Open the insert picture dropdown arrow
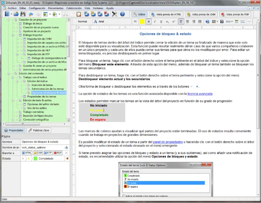Screen dimensions: 261x203 click(x=217, y=22)
